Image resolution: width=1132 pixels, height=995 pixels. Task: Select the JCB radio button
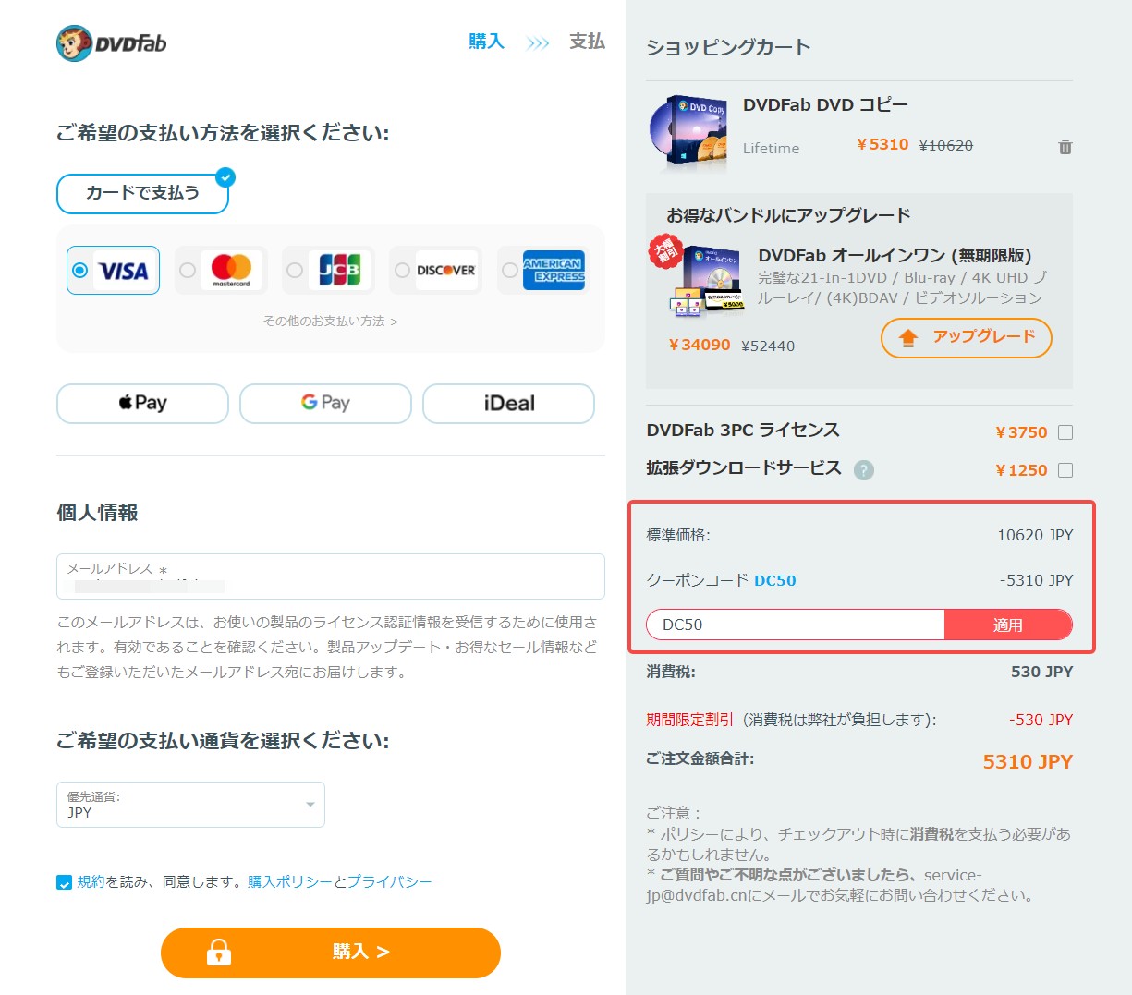point(295,271)
